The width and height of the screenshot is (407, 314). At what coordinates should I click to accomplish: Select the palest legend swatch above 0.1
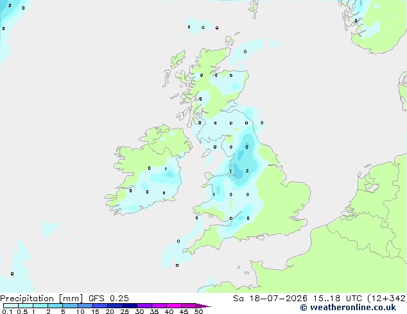pyautogui.click(x=11, y=306)
